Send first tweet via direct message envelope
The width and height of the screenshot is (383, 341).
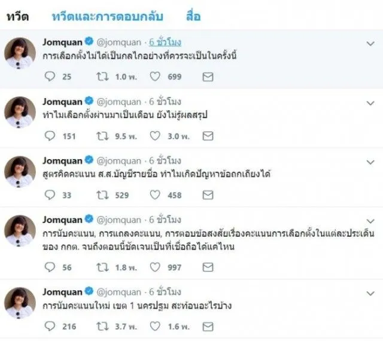click(208, 77)
